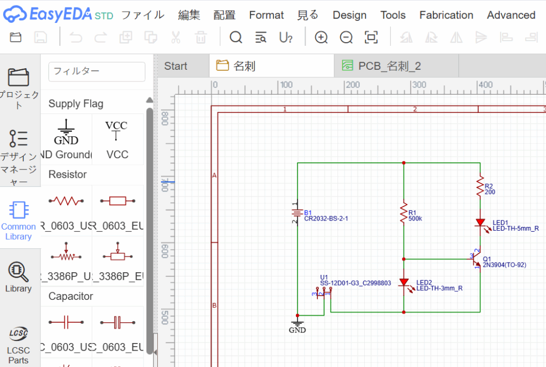
Task: Click the fit to window icon
Action: click(x=371, y=37)
